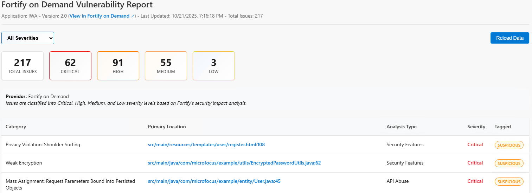Select Mass Assignment category text
The image size is (532, 193).
click(x=70, y=185)
